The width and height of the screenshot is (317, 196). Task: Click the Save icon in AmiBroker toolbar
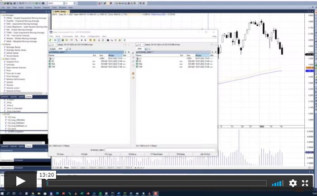point(8,4)
